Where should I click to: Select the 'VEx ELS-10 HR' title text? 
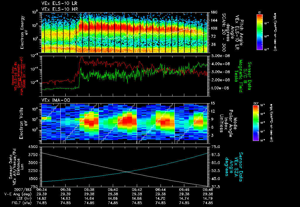(59, 9)
